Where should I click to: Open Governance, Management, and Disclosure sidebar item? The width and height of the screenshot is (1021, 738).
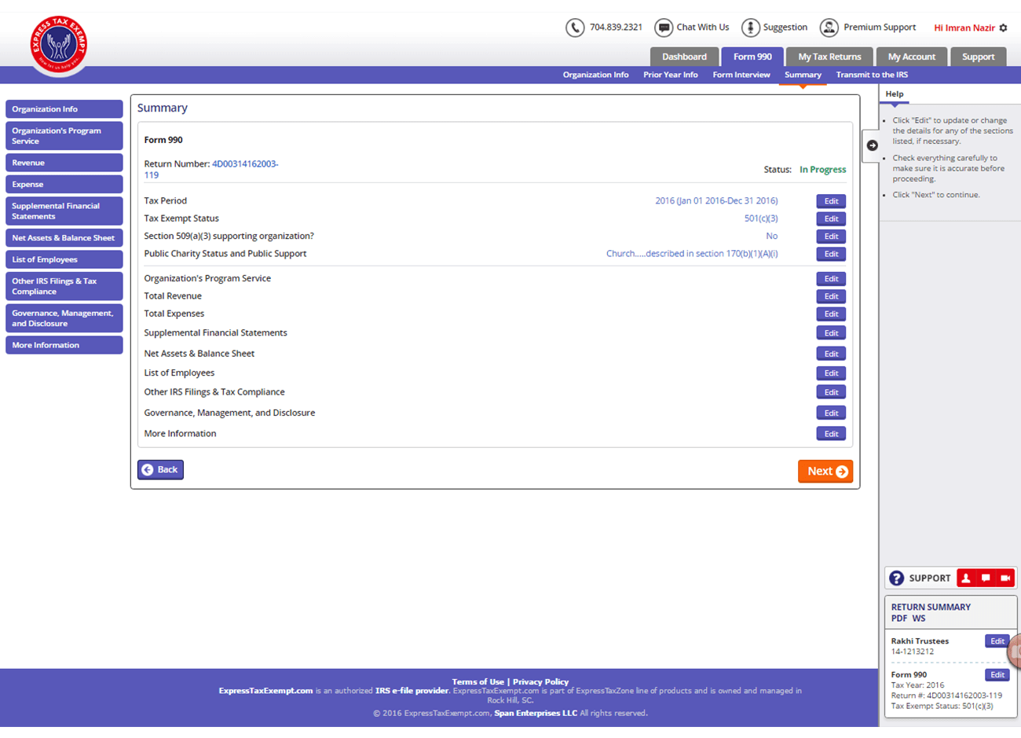[64, 318]
